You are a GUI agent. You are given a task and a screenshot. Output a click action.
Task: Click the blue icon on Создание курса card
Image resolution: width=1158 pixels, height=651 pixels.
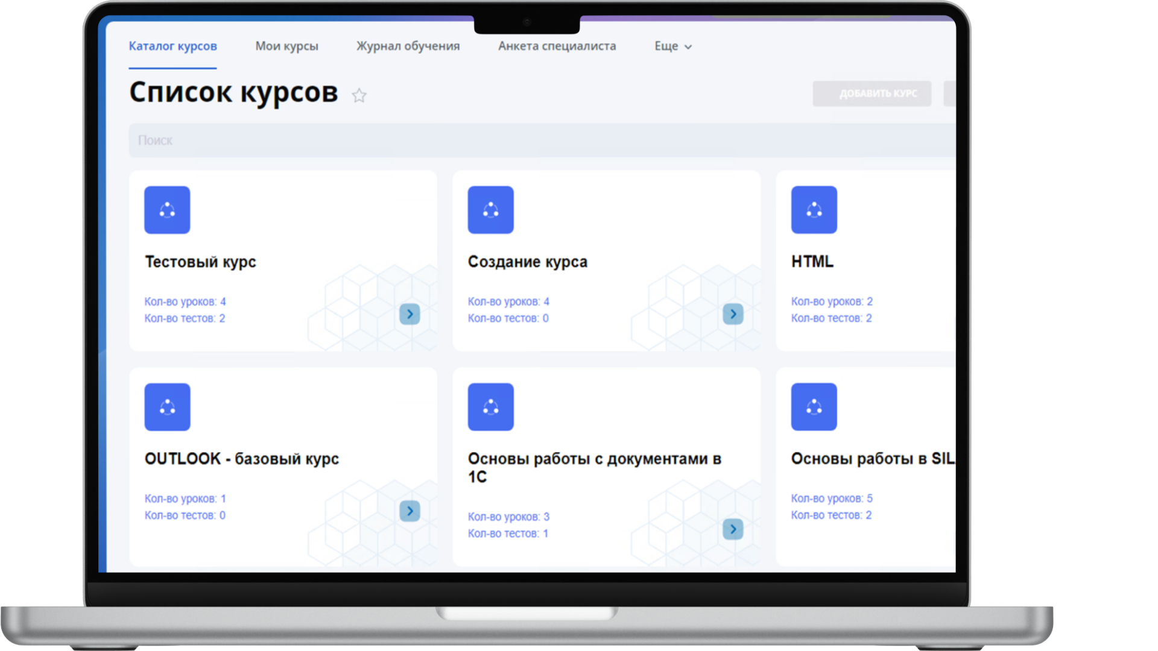[490, 210]
